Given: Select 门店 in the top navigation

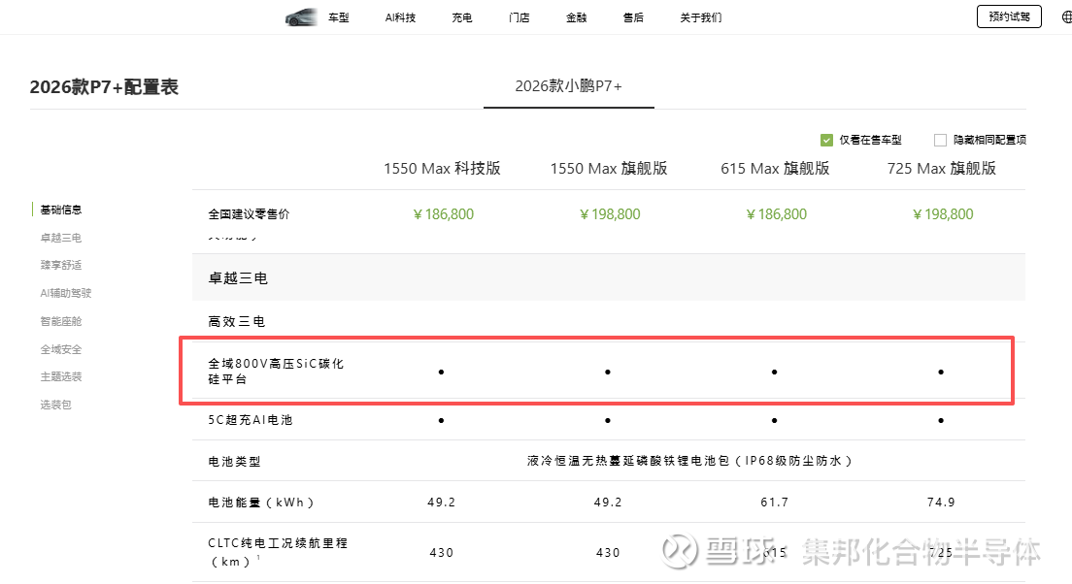Looking at the screenshot, I should pyautogui.click(x=519, y=17).
